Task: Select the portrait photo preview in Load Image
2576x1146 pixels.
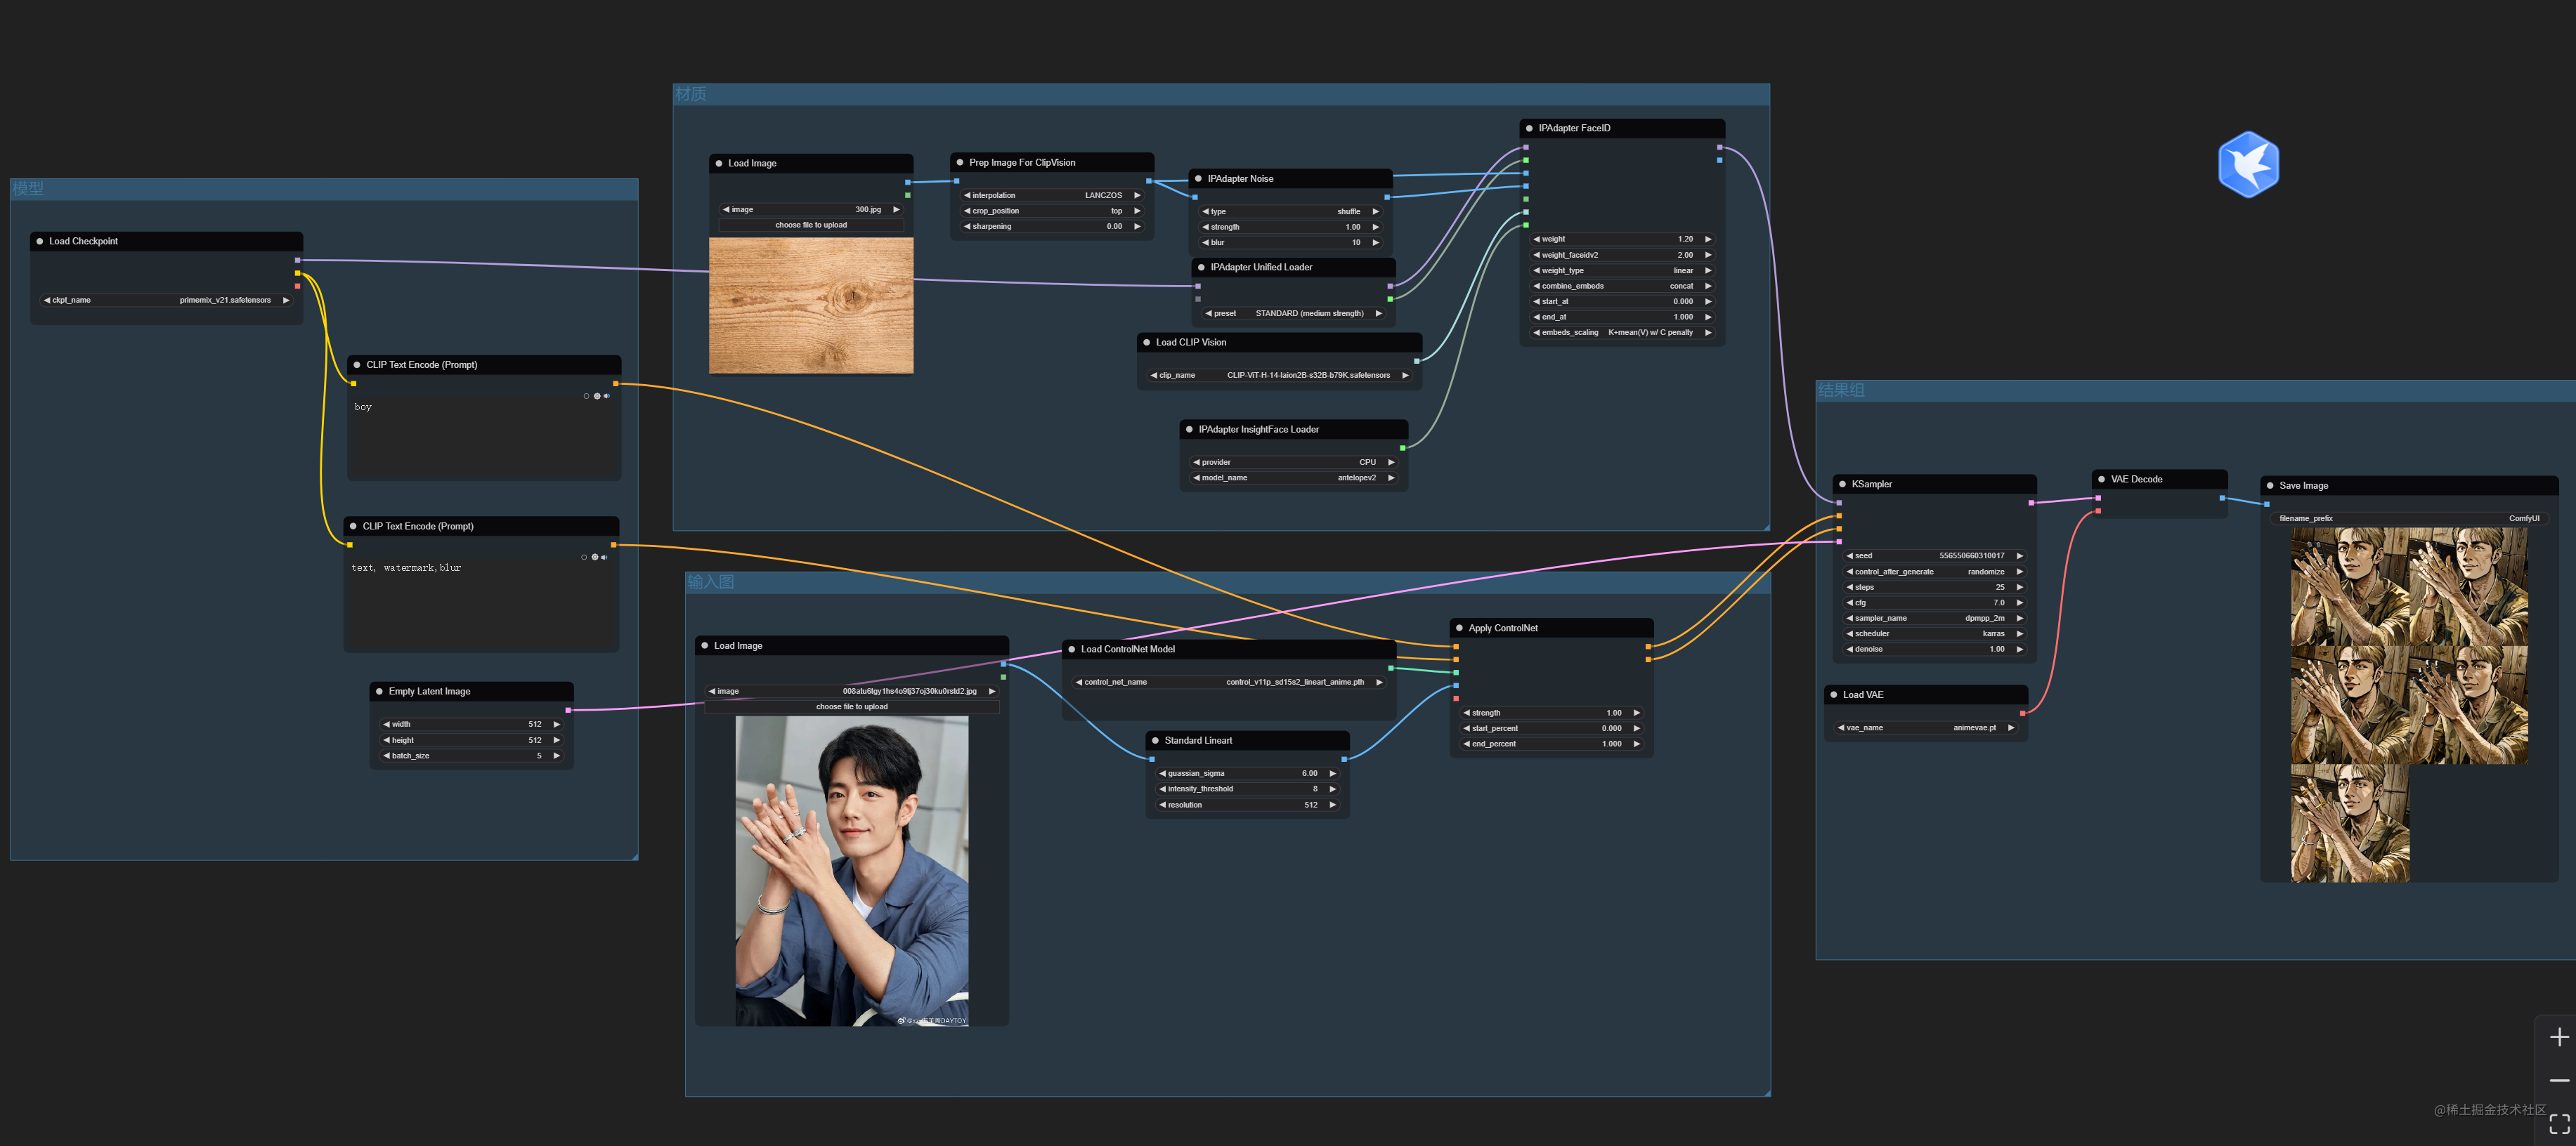Action: (x=852, y=870)
